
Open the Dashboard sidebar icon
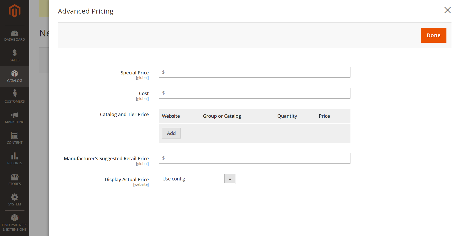pyautogui.click(x=15, y=33)
